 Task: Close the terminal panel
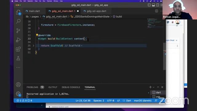162,87
